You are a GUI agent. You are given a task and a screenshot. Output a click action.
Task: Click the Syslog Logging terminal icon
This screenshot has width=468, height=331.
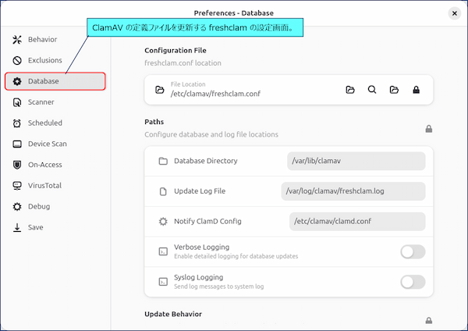163,282
